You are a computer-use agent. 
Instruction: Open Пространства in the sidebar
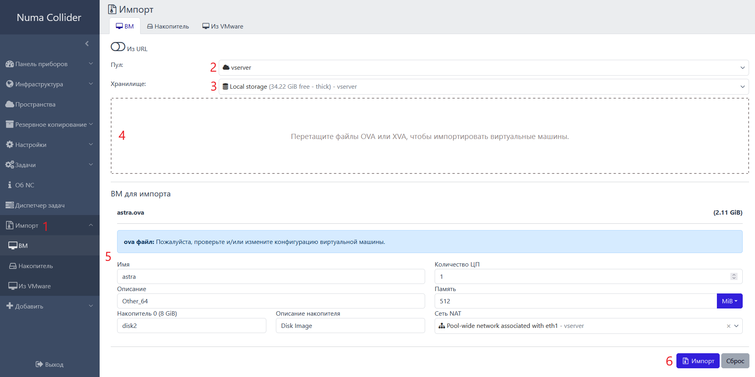(50, 104)
